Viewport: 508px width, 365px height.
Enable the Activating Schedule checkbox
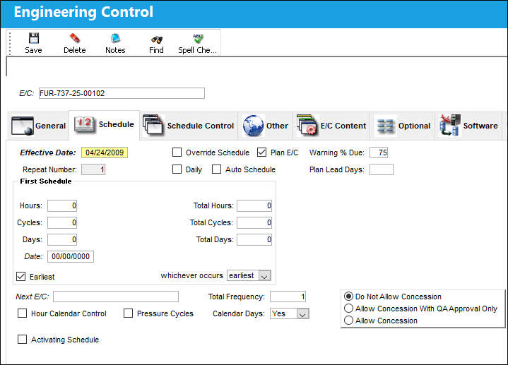tap(22, 340)
